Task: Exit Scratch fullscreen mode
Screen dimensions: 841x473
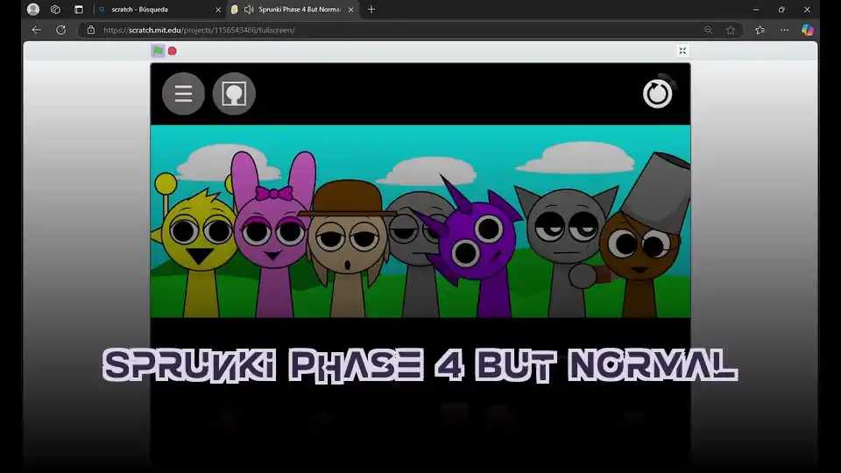Action: 682,51
